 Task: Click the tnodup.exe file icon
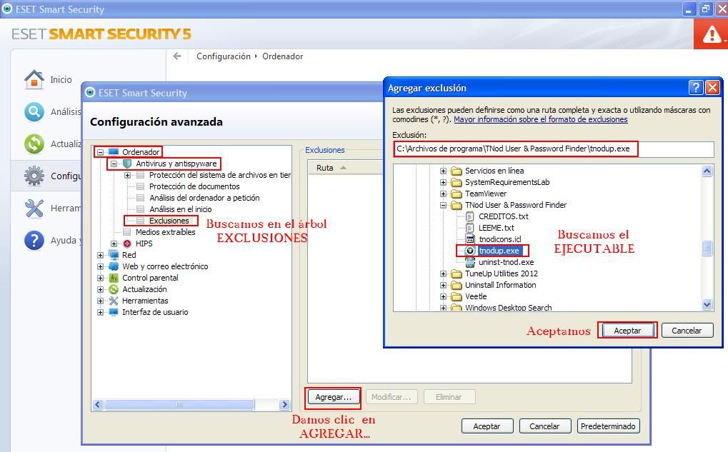point(470,251)
